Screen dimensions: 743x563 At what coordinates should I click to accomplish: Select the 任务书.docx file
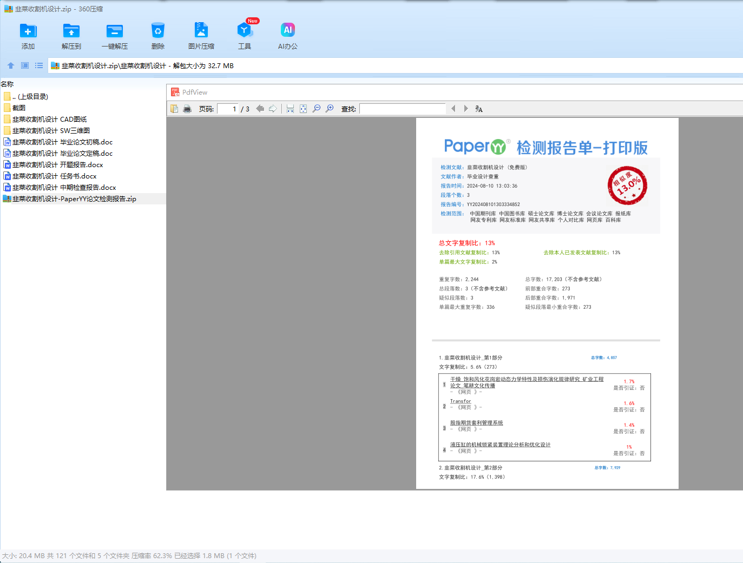(x=50, y=176)
